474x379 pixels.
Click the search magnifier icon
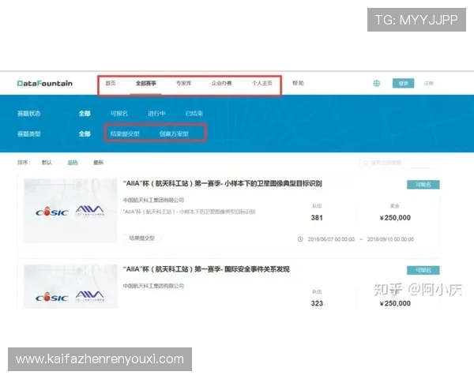click(x=366, y=163)
